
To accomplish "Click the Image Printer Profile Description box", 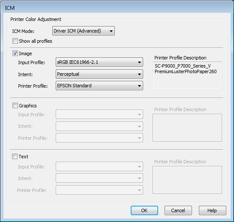I will [x=187, y=75].
